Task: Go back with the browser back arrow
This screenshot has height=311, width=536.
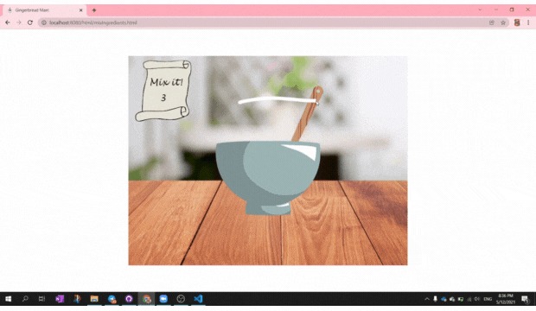Action: (x=8, y=22)
